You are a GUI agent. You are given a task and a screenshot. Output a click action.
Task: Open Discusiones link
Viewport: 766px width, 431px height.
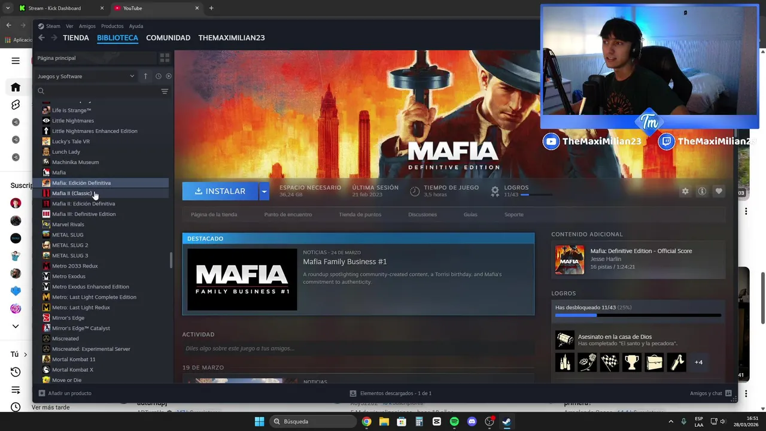[422, 214]
